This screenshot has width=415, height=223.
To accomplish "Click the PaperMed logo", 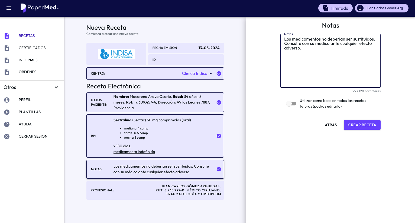I will coord(40,8).
